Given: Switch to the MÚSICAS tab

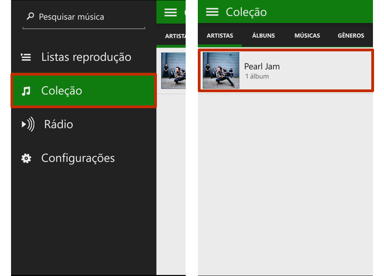Looking at the screenshot, I should tap(307, 35).
